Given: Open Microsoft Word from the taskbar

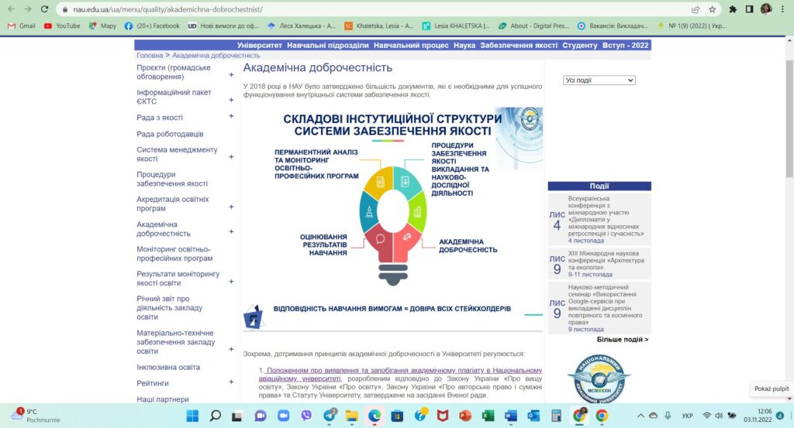Looking at the screenshot, I should (x=510, y=416).
